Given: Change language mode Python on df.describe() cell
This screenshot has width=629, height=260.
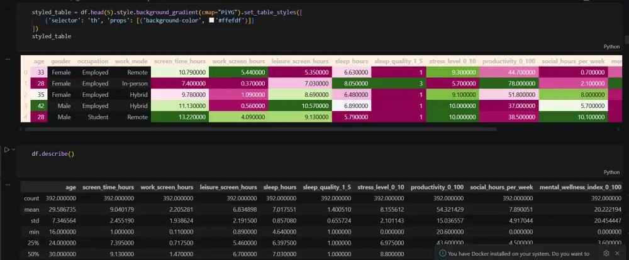Looking at the screenshot, I should pyautogui.click(x=612, y=172).
